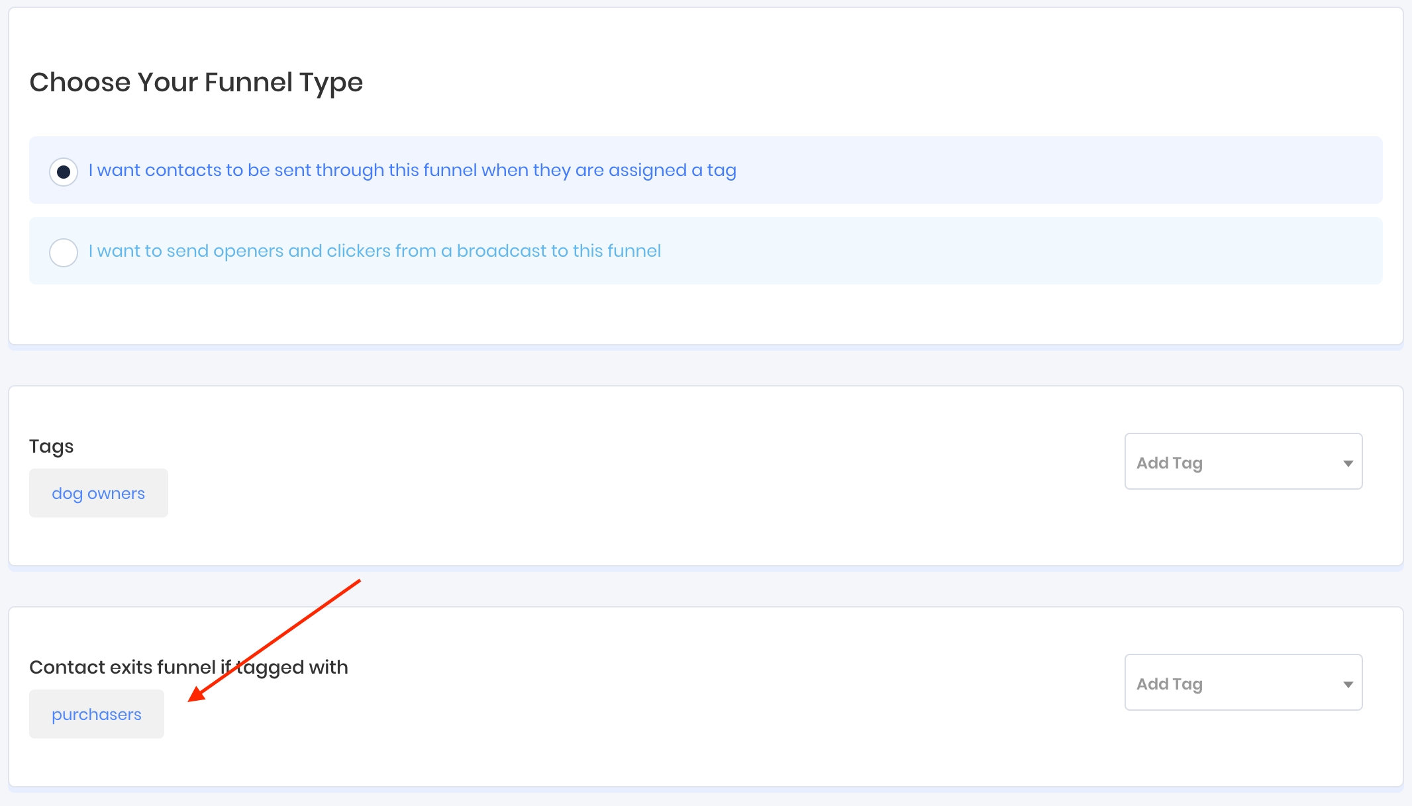Click 'Contact exits funnel if tagged with' label
1412x806 pixels.
188,667
